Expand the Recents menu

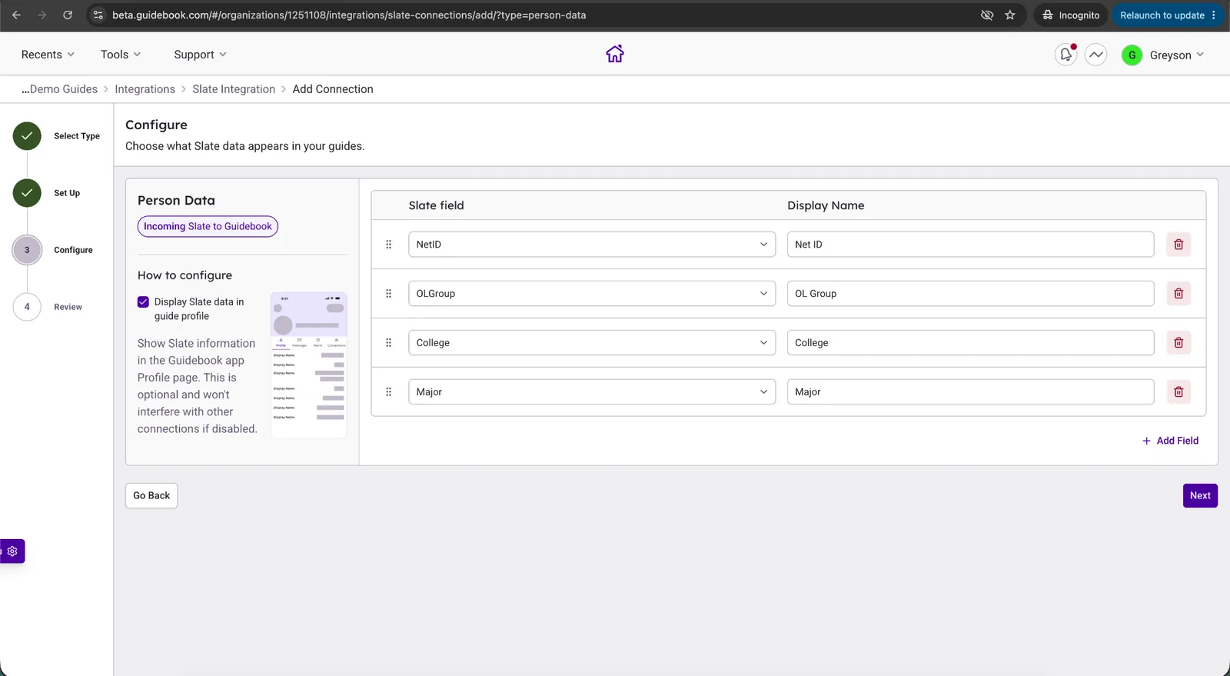(48, 55)
